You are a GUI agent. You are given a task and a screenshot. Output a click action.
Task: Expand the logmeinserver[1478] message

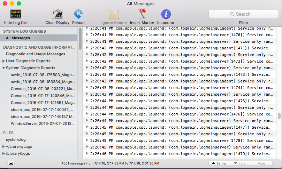pos(87,140)
